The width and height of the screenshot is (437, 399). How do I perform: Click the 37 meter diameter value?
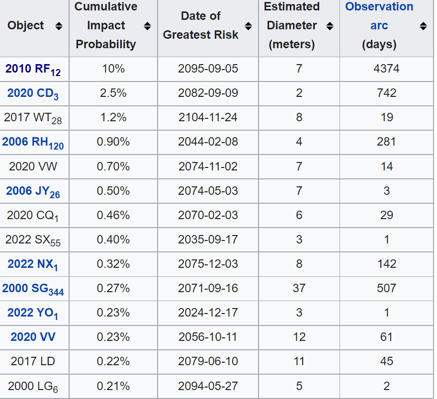coord(299,288)
